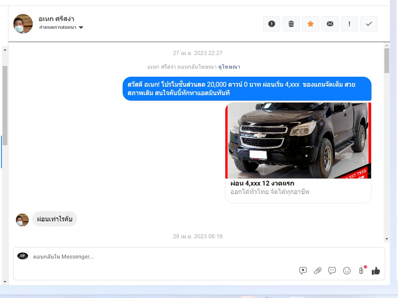Viewport: 398px width, 298px height.
Task: Open the black Chevrolet pickup ad image
Action: tap(298, 141)
